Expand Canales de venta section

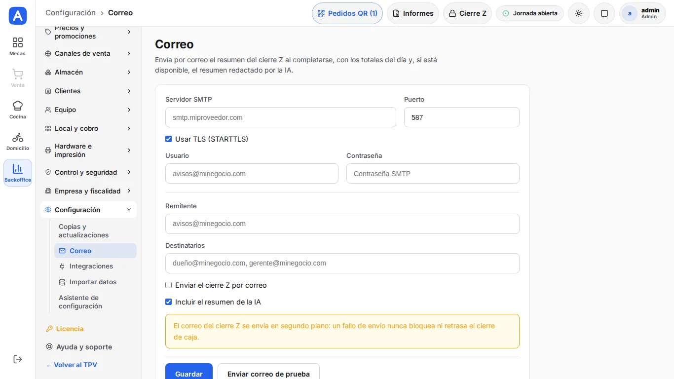point(88,53)
